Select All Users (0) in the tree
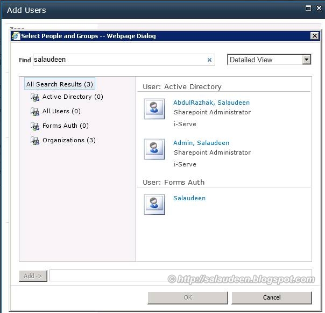 61,111
